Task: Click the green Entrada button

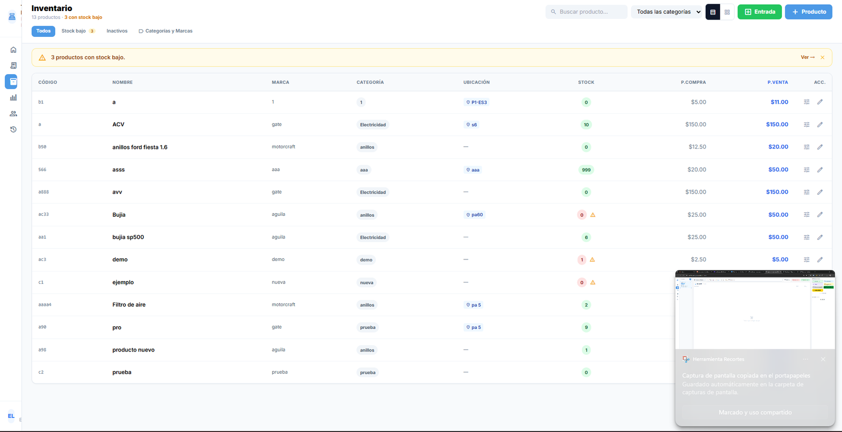Action: pyautogui.click(x=759, y=12)
